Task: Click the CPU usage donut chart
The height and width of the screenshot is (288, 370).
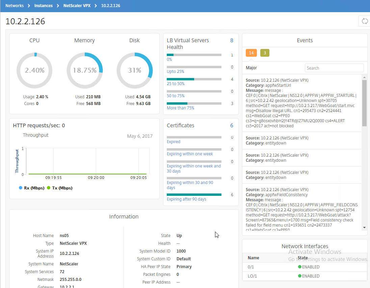Action: click(x=34, y=71)
